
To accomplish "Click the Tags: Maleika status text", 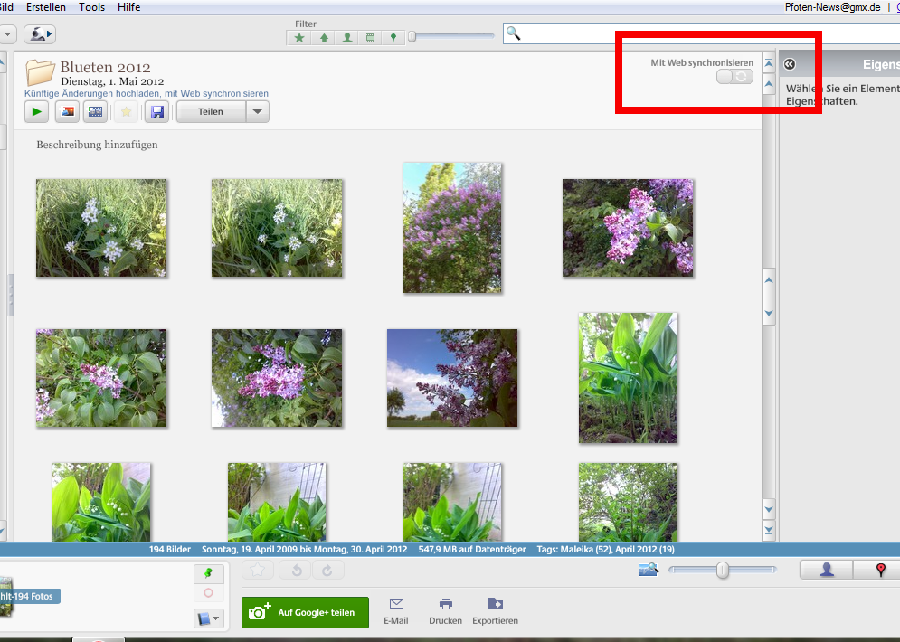I will pos(605,549).
